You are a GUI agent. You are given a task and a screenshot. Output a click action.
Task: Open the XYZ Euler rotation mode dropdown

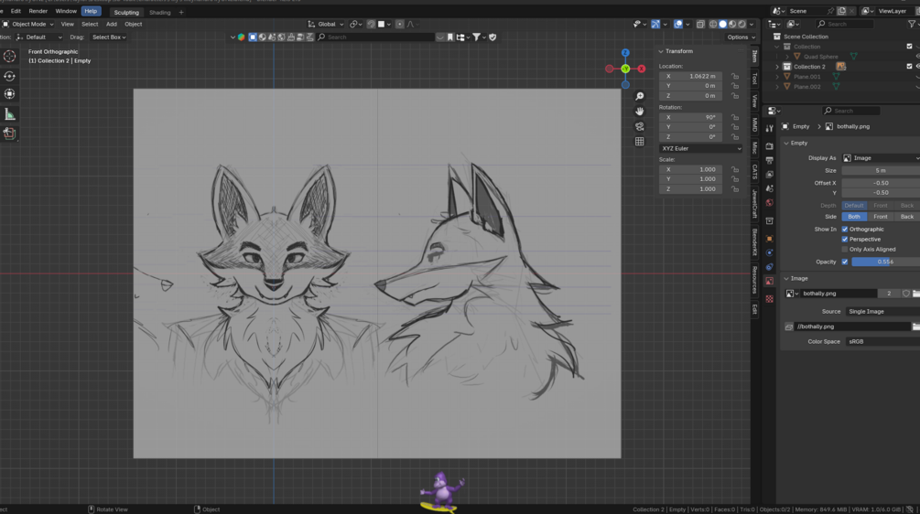pyautogui.click(x=700, y=149)
